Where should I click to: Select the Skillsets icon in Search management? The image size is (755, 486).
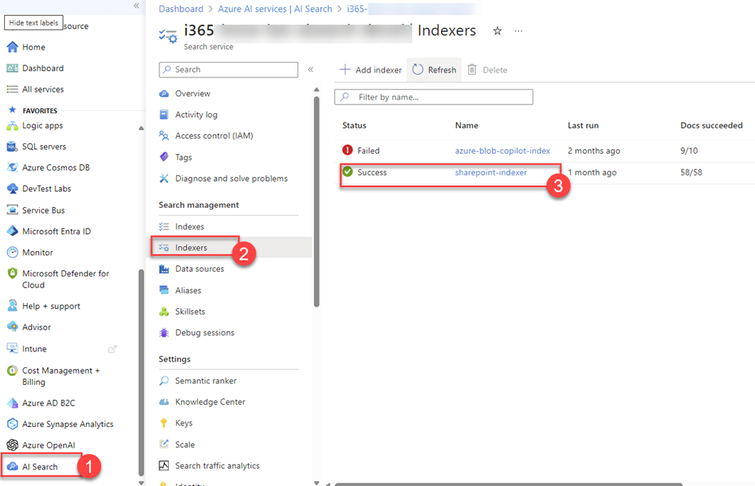click(x=164, y=312)
